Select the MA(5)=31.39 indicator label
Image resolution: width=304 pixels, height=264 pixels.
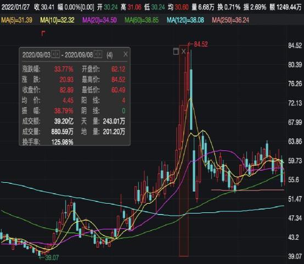16,20
